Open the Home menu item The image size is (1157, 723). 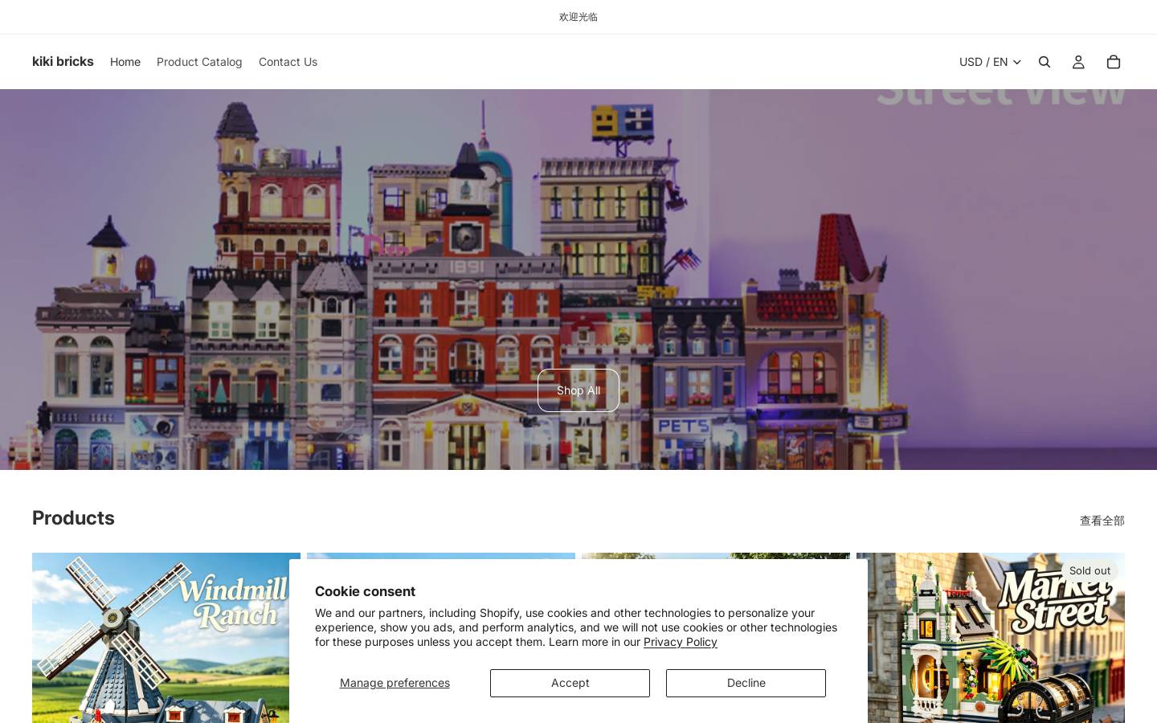(125, 62)
